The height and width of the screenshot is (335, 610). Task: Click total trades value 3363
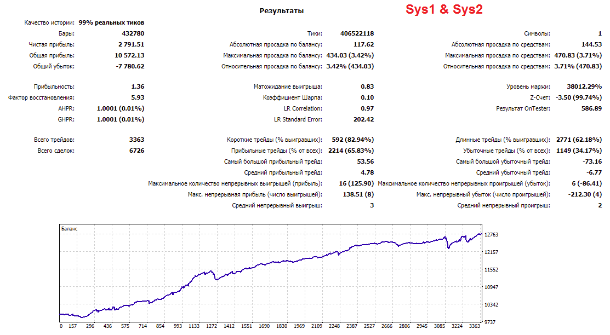point(136,140)
